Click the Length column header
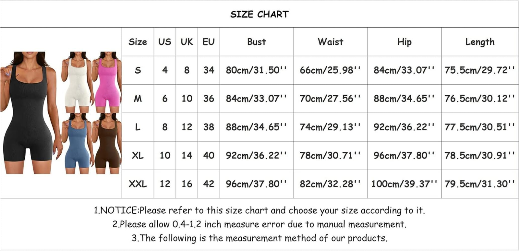The image size is (519, 251). (x=480, y=42)
